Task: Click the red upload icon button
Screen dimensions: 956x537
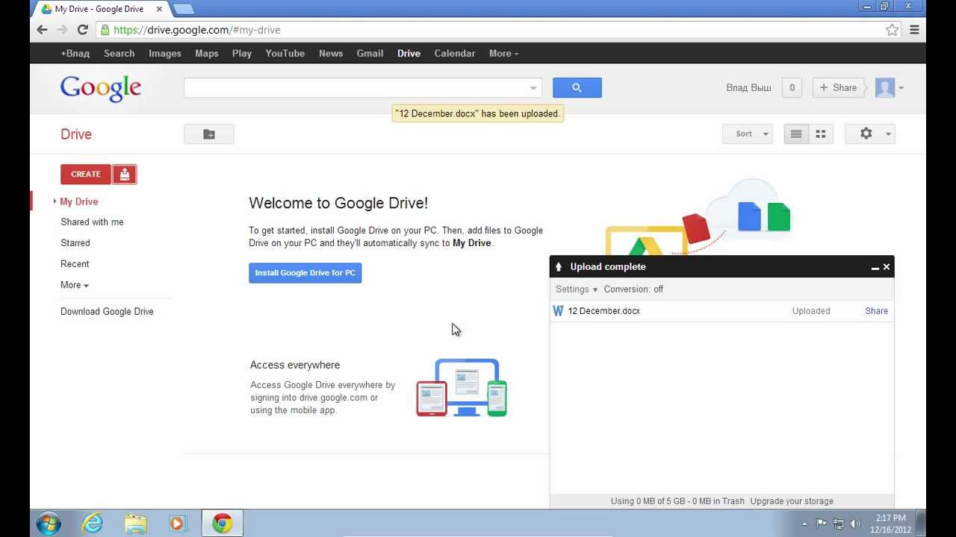Action: pos(125,175)
